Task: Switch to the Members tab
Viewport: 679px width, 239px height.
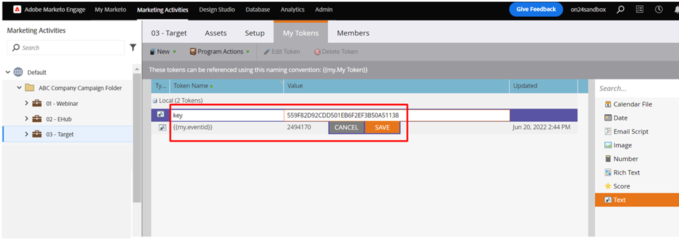Action: point(353,33)
